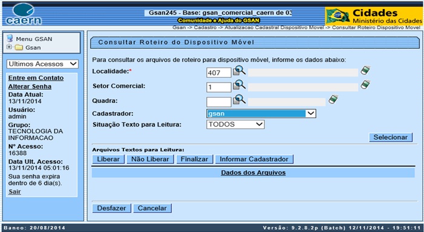Open Comunidade e Ajuda do GSAN link

[218, 20]
